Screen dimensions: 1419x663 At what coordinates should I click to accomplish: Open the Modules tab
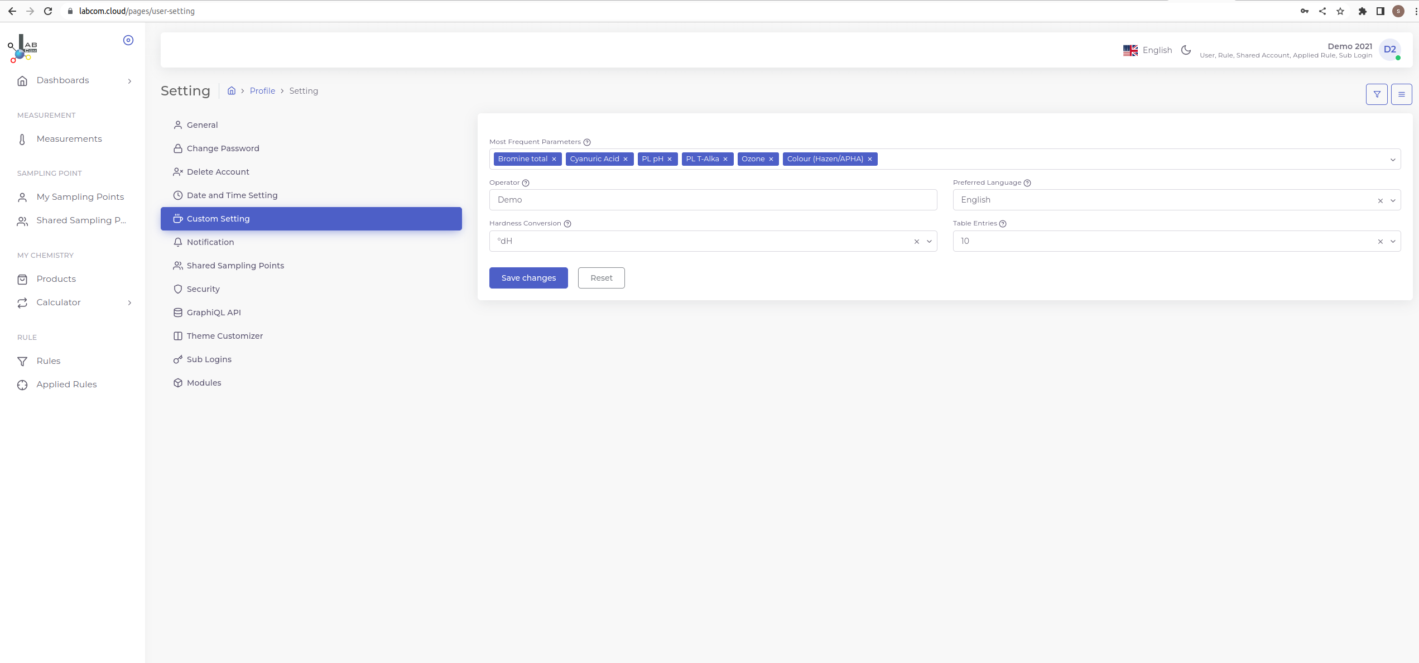[x=311, y=383]
